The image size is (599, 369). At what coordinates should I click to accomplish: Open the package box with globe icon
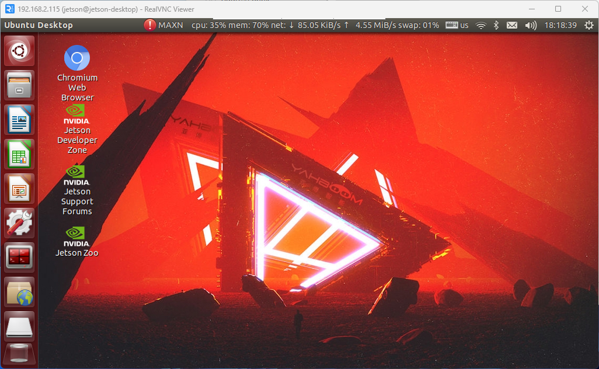pyautogui.click(x=19, y=291)
